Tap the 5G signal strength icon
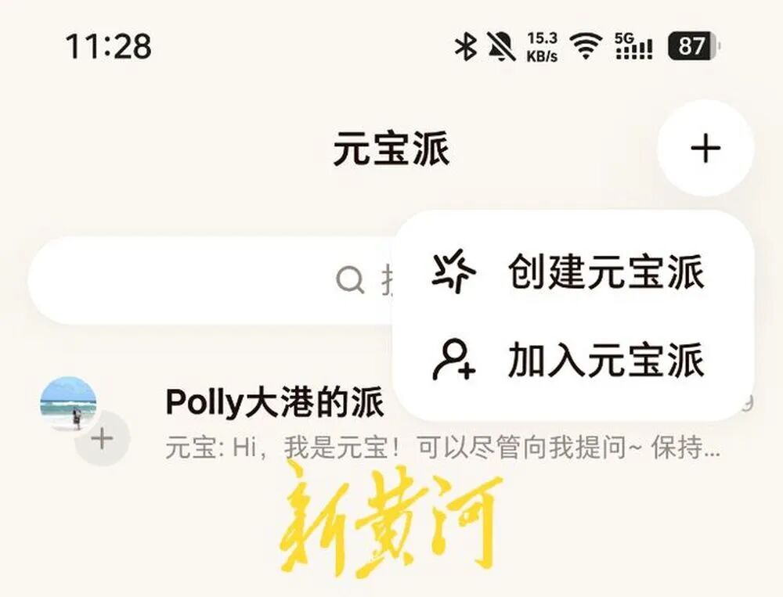Screen dimensions: 783x597 pos(633,46)
